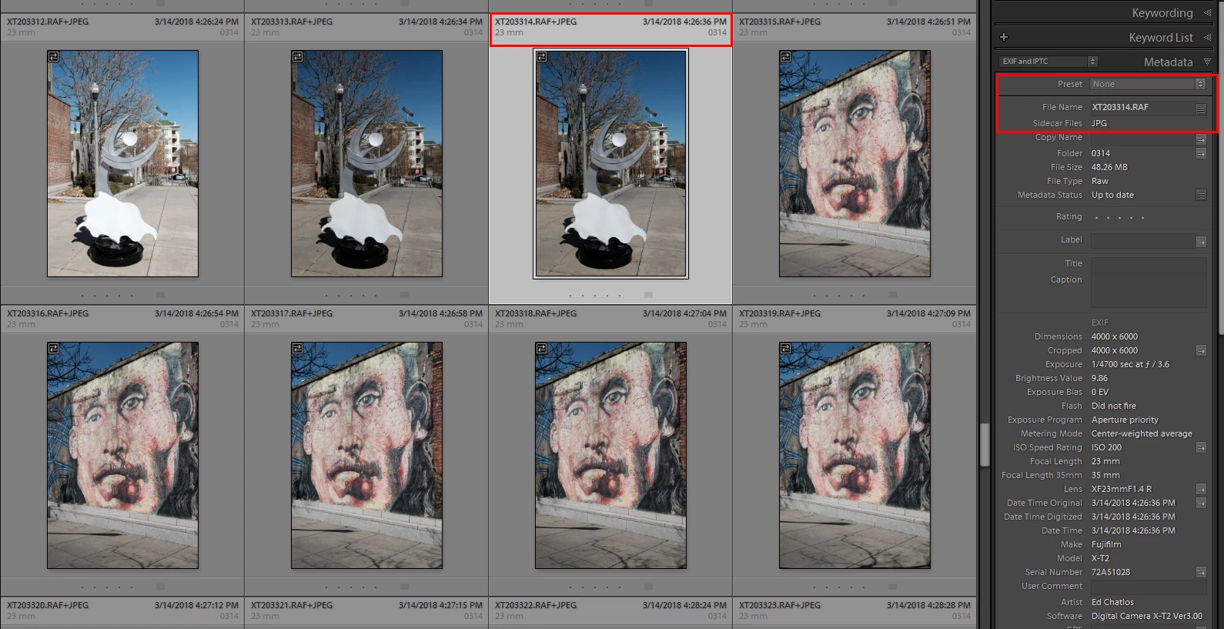Click the Metering Mode Center-weighted average value
Viewport: 1224px width, 629px height.
point(1142,433)
